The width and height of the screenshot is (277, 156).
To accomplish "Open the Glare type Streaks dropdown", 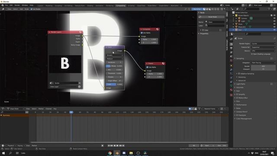I will click(114, 55).
